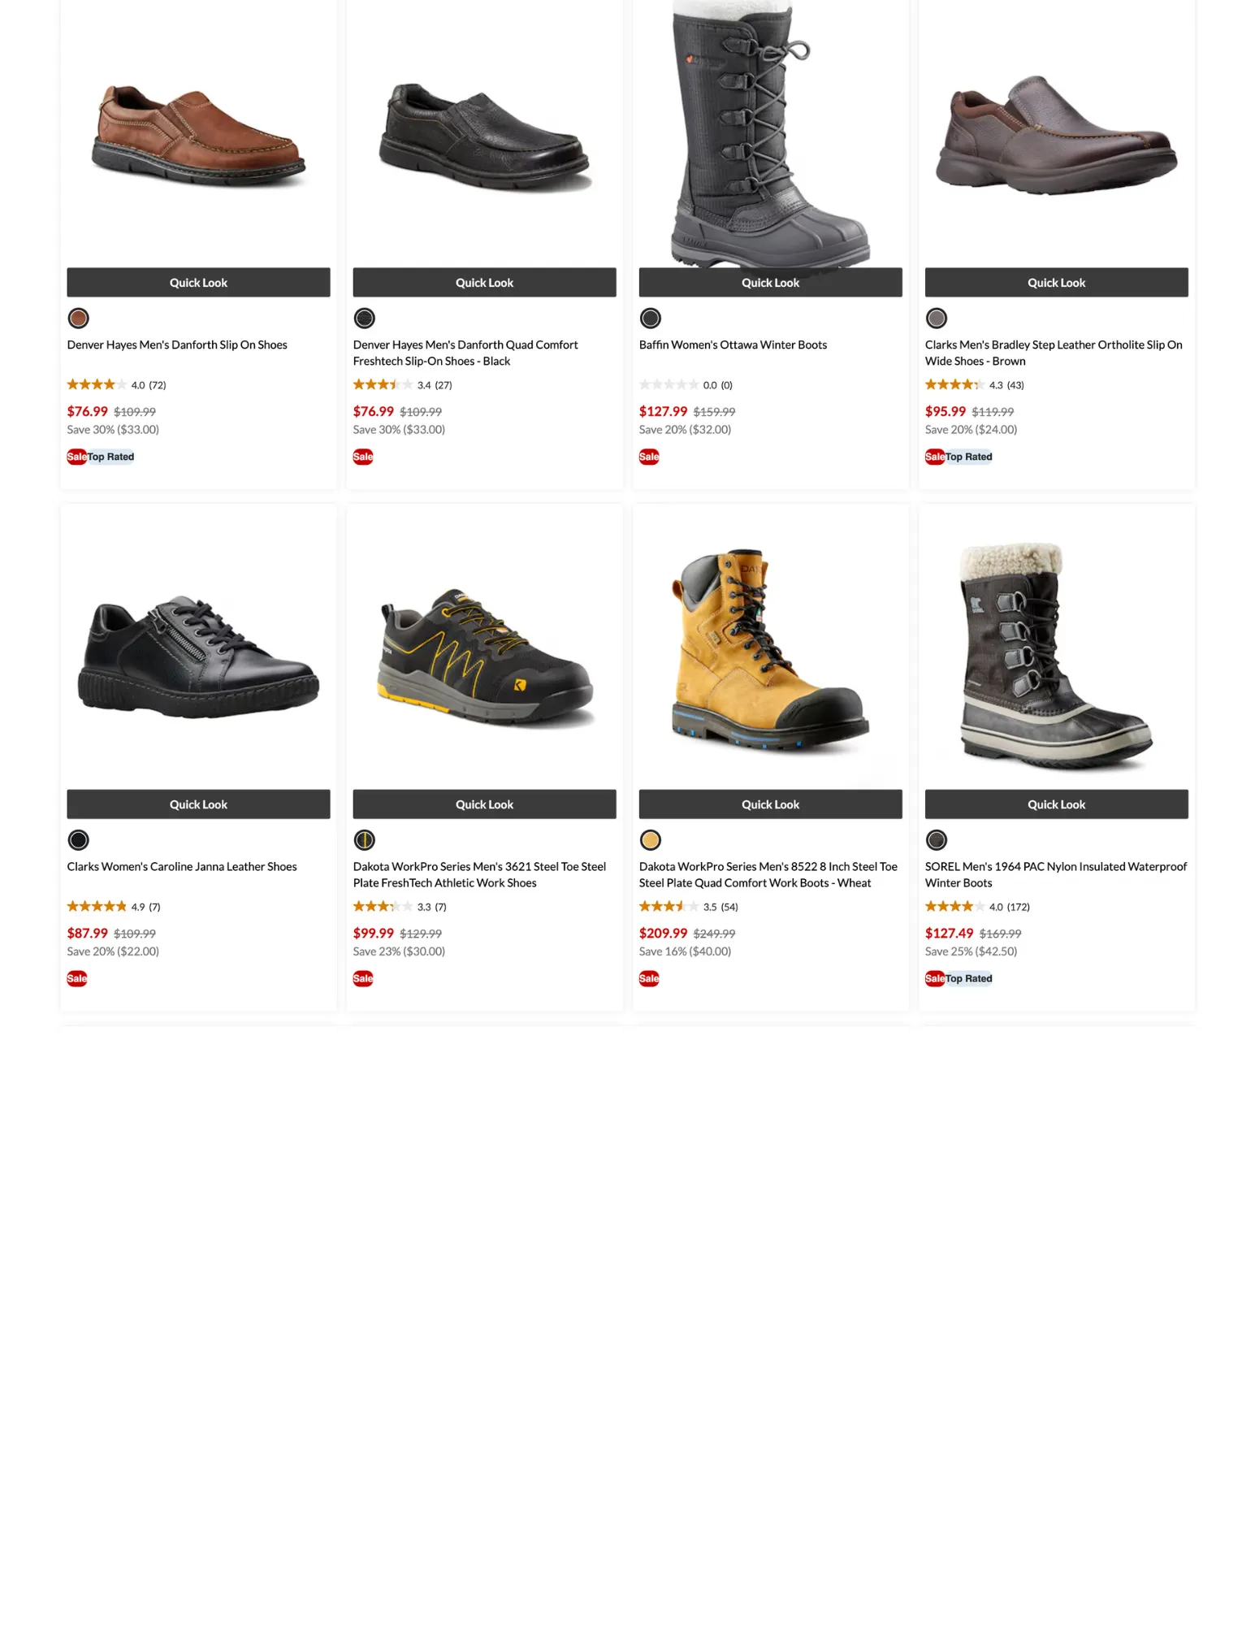Select black swatch under Danforth Quad Comfort shoes
1255x1625 pixels.
pyautogui.click(x=364, y=318)
